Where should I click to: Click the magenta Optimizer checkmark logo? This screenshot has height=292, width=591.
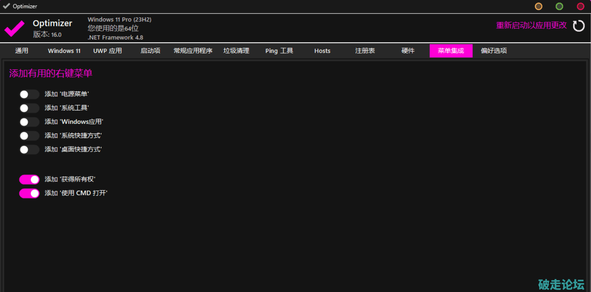(x=14, y=28)
